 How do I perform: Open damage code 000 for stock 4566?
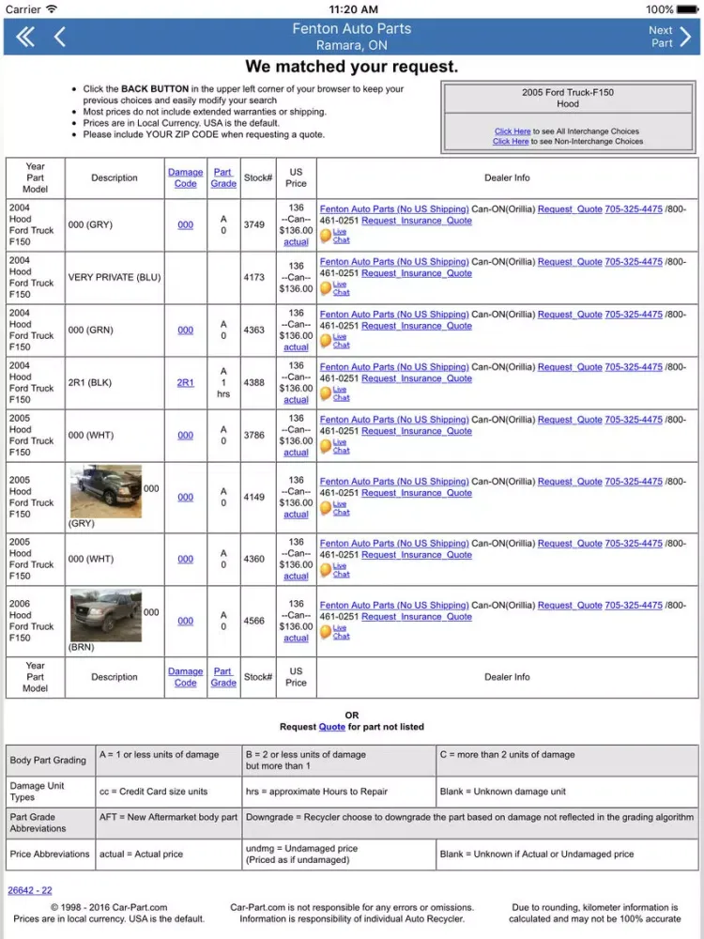186,621
